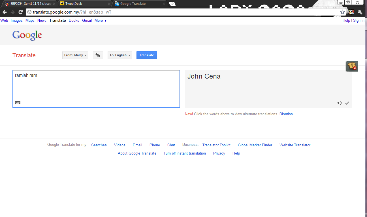
Task: Open the Privacy link
Action: [219, 153]
